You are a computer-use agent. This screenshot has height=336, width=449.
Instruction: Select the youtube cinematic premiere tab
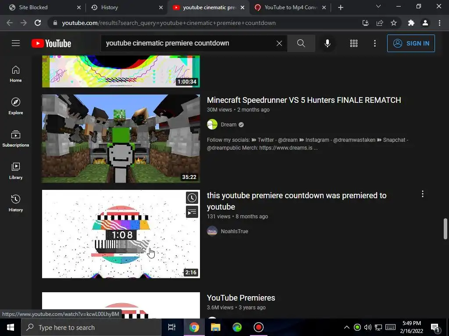[209, 7]
